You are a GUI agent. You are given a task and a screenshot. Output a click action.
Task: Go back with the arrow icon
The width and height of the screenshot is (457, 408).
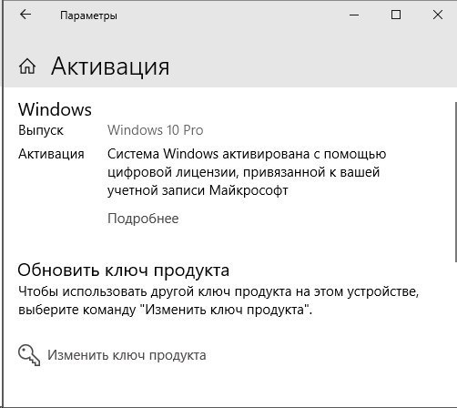[x=25, y=15]
